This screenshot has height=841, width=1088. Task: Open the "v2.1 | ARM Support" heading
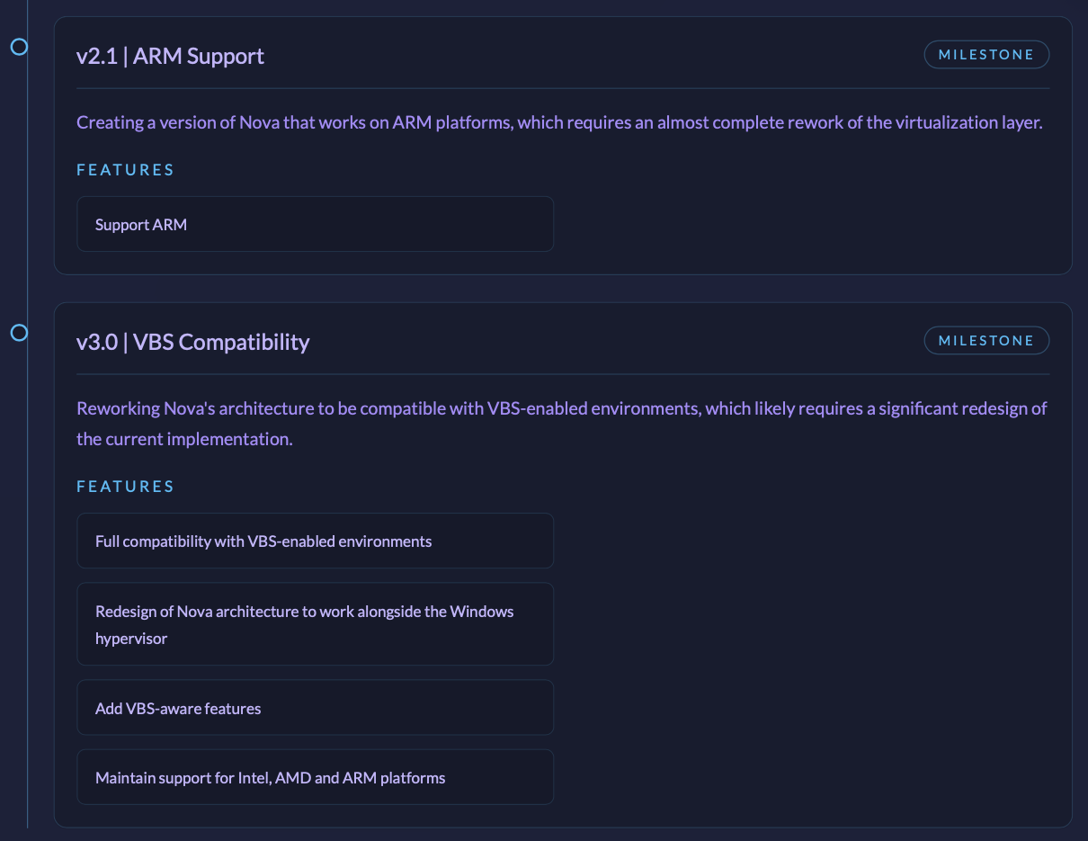tap(170, 56)
